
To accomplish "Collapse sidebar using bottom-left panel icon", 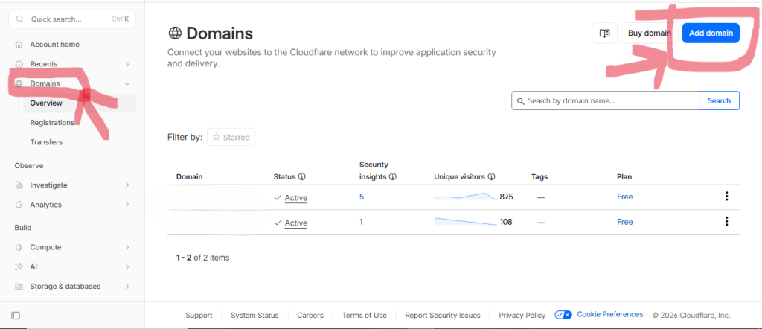I will 16,316.
